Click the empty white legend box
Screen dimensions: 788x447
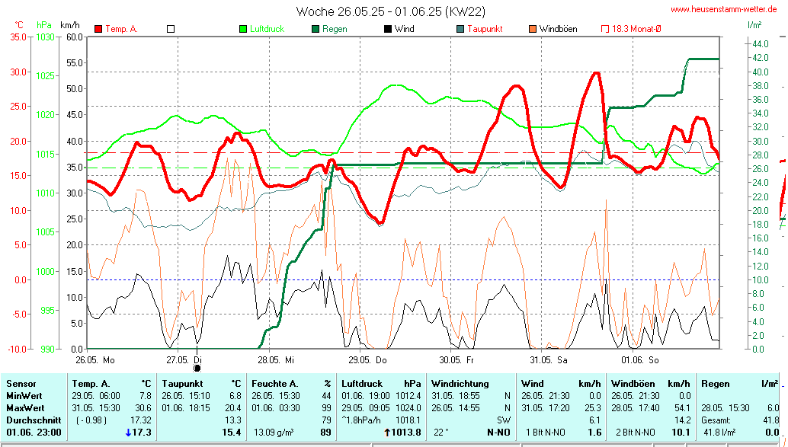(171, 29)
